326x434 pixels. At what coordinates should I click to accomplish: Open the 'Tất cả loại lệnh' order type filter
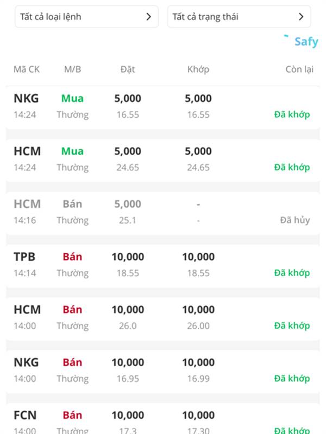click(x=86, y=17)
